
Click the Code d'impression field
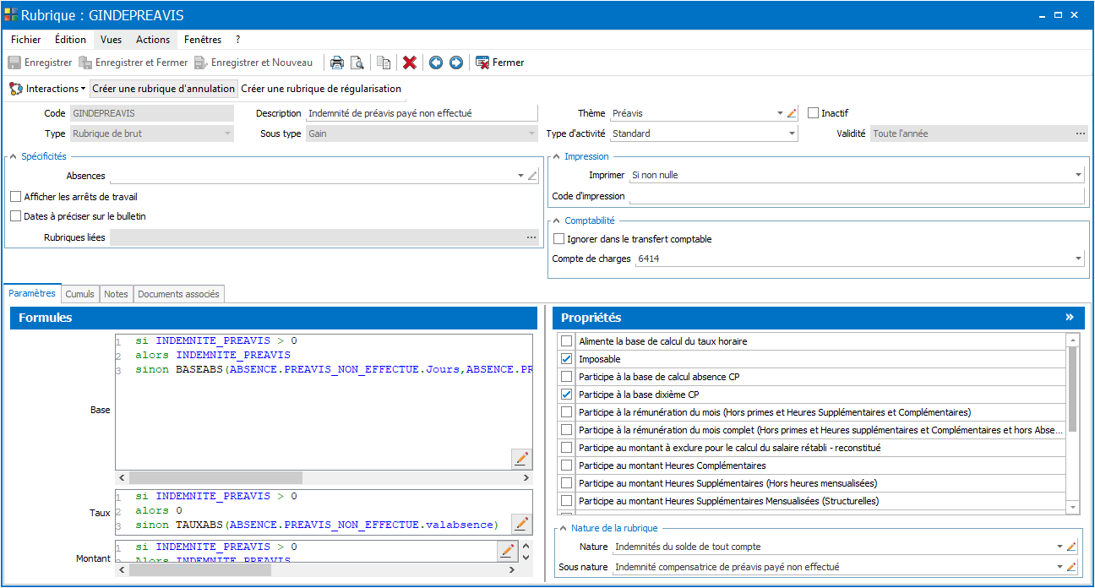tap(857, 196)
